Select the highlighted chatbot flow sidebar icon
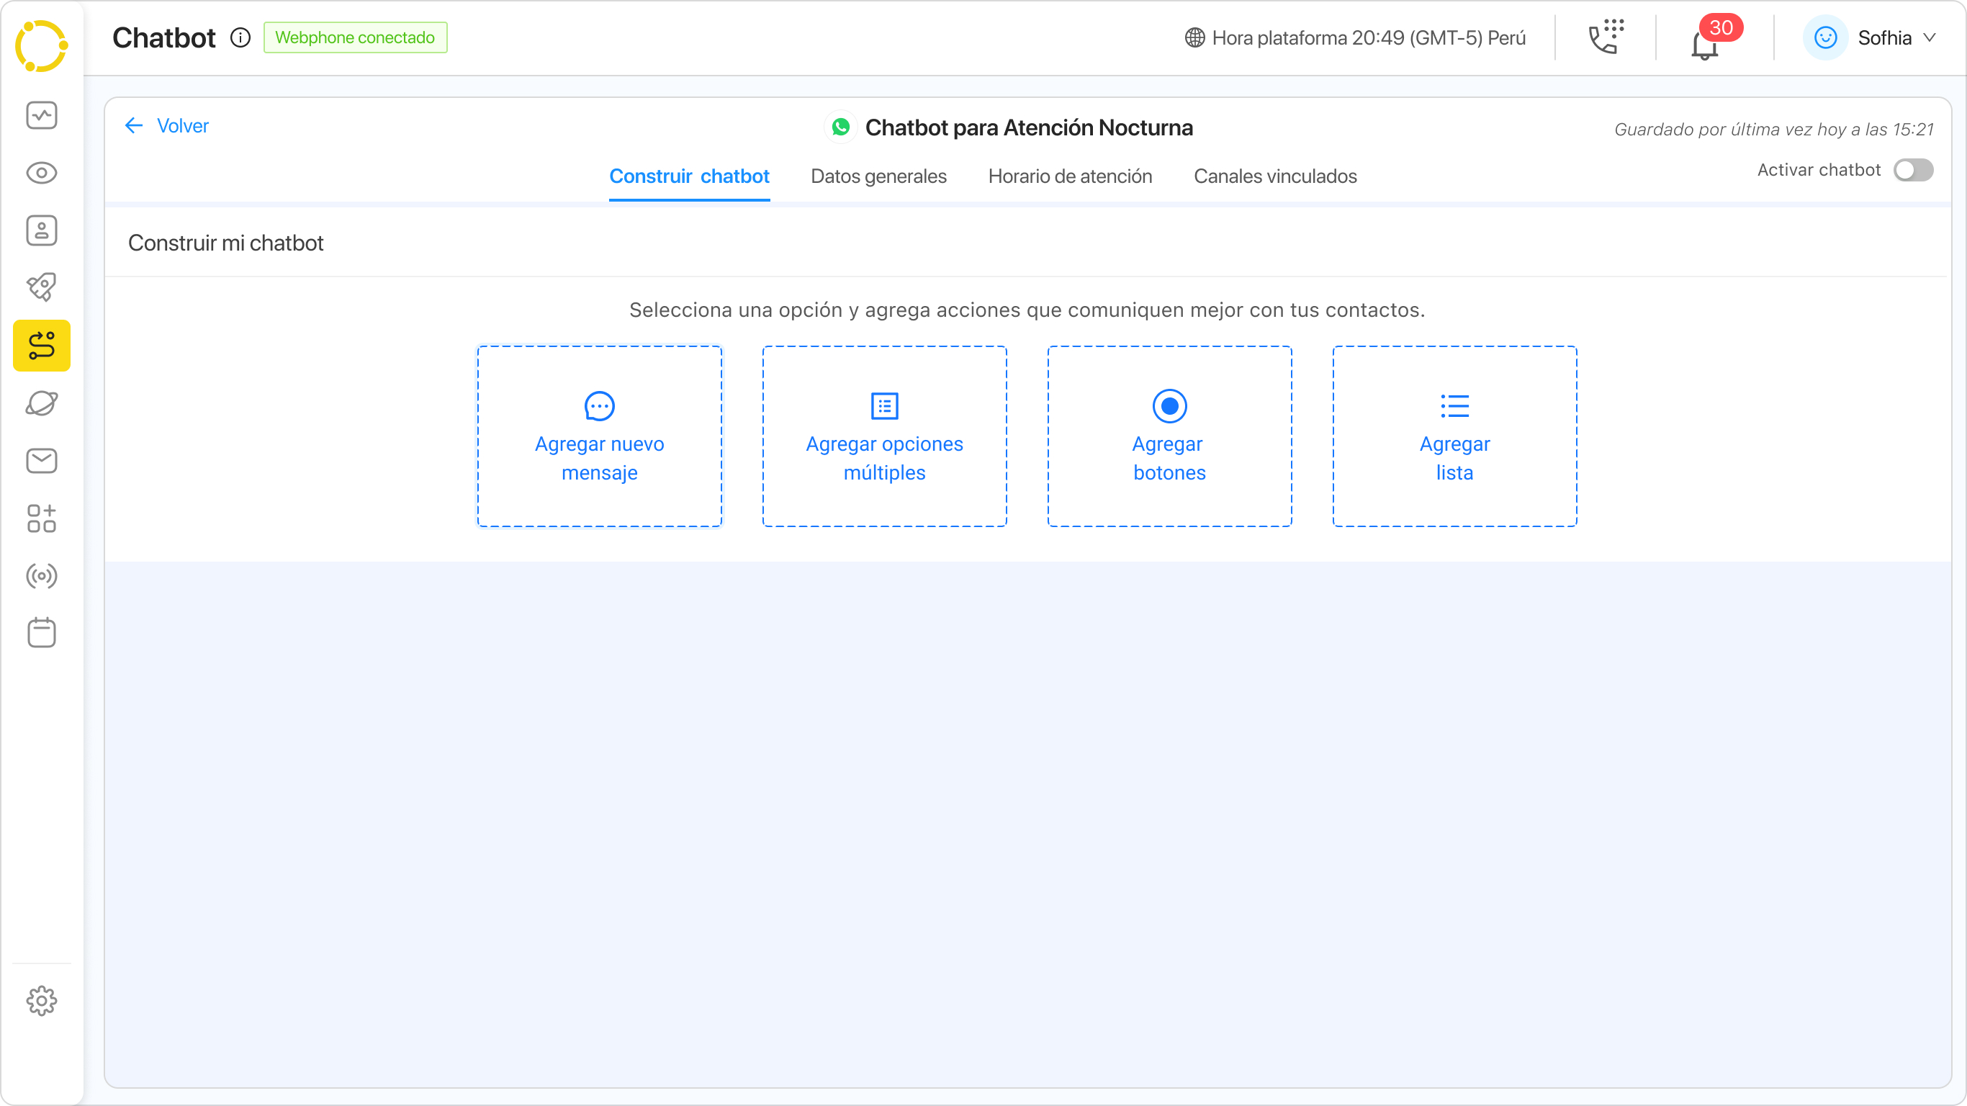This screenshot has width=1967, height=1106. click(41, 345)
